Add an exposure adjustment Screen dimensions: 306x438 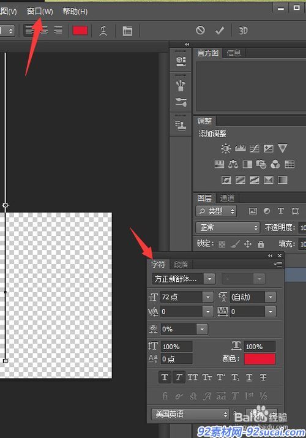point(268,148)
